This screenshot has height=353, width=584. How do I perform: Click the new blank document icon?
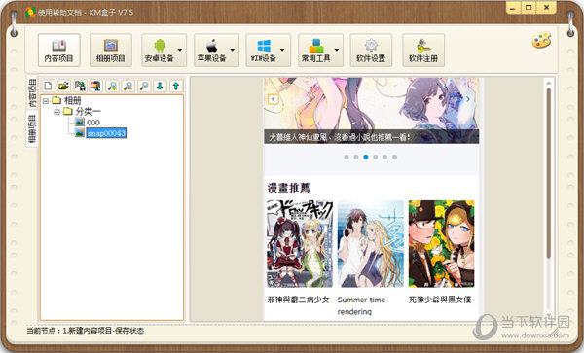(x=48, y=87)
